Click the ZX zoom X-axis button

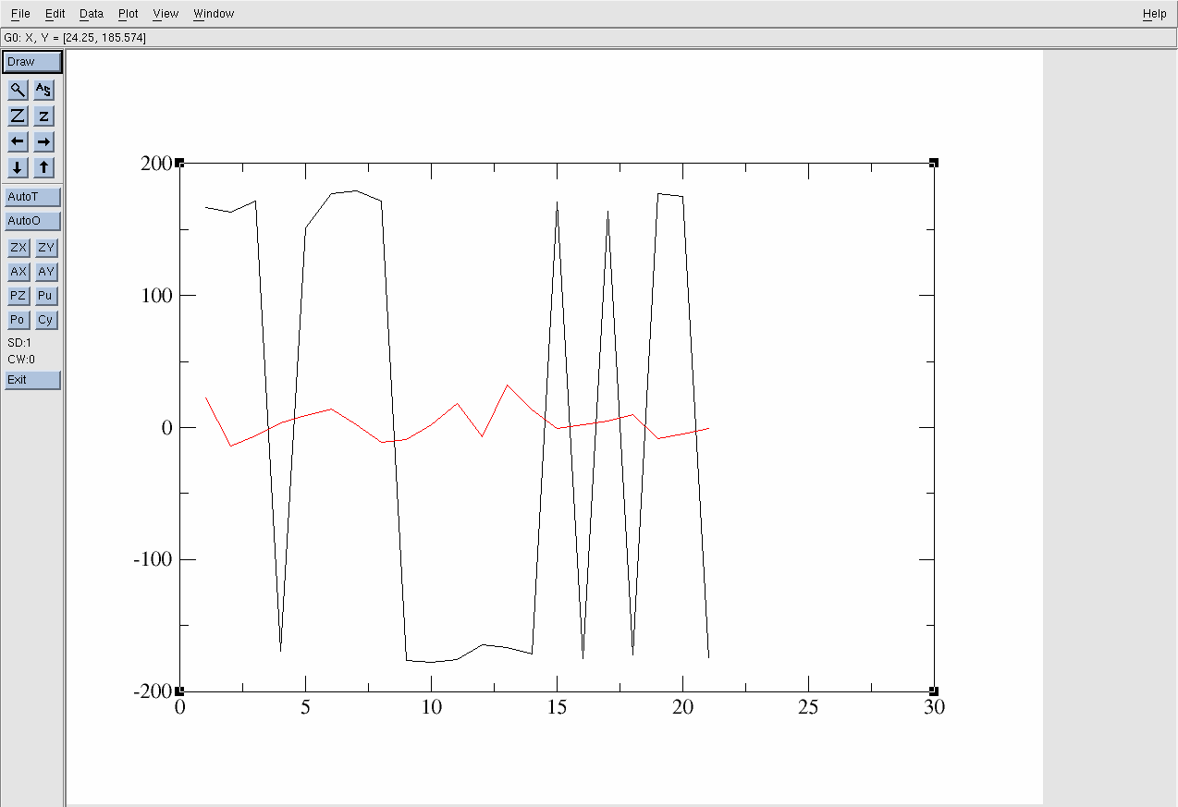pyautogui.click(x=18, y=248)
